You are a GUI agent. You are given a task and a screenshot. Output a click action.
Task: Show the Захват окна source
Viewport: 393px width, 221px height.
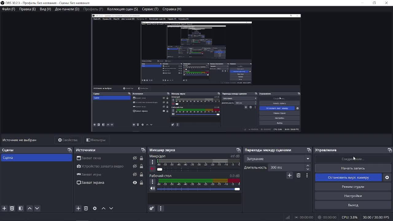pyautogui.click(x=135, y=158)
